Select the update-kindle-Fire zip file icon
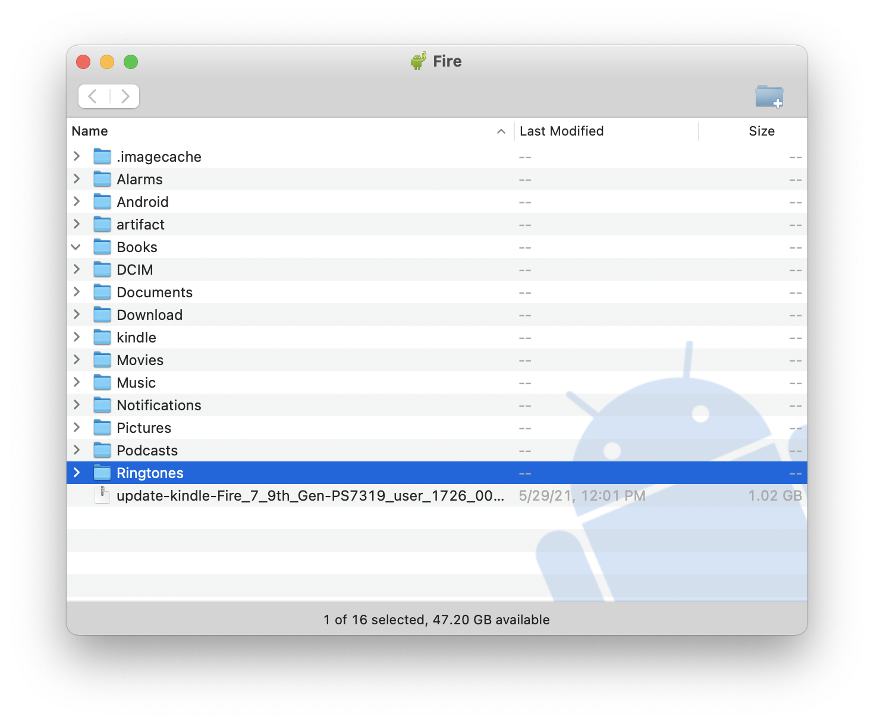The height and width of the screenshot is (723, 874). 102,495
